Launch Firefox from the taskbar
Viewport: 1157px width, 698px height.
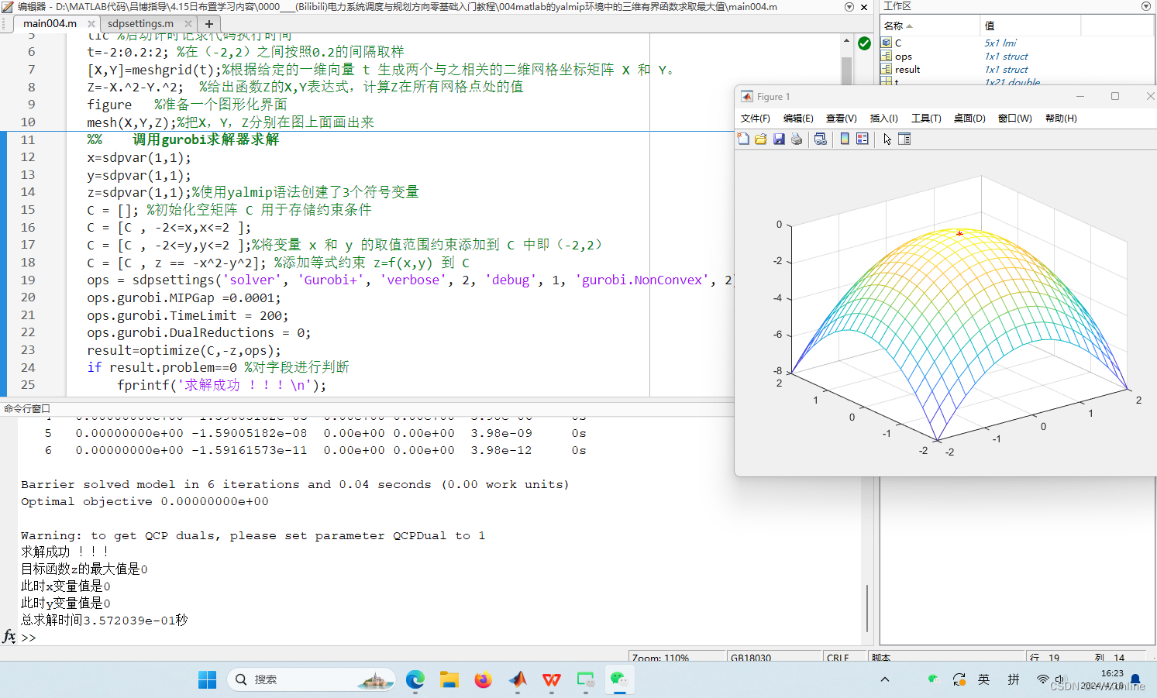(x=483, y=679)
